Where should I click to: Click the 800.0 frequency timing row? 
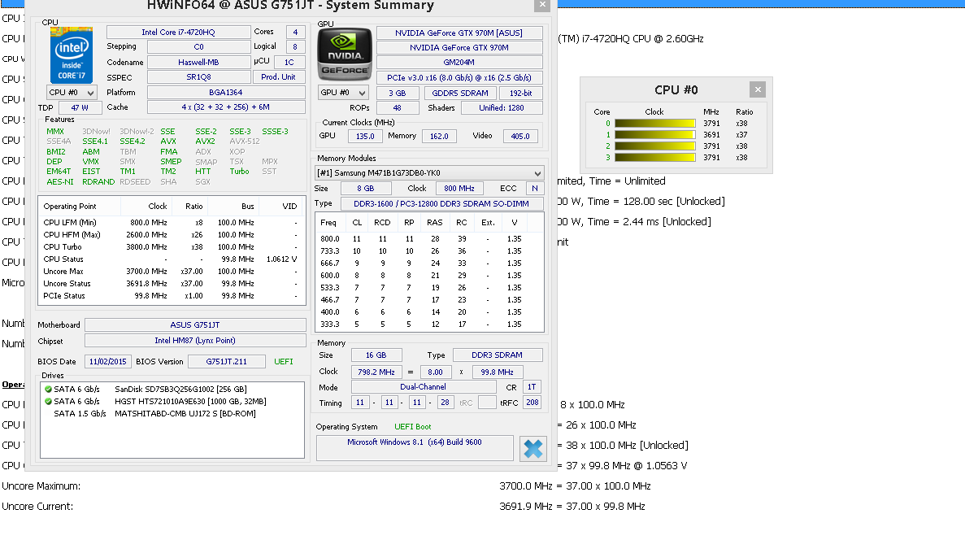coord(429,239)
